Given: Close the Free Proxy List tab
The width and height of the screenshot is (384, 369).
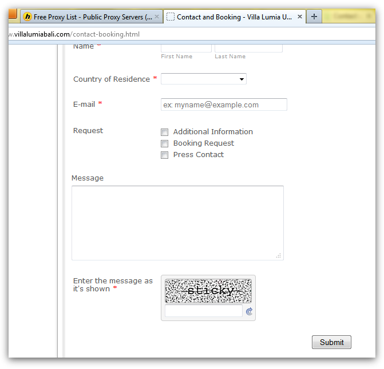Looking at the screenshot, I should pos(157,17).
